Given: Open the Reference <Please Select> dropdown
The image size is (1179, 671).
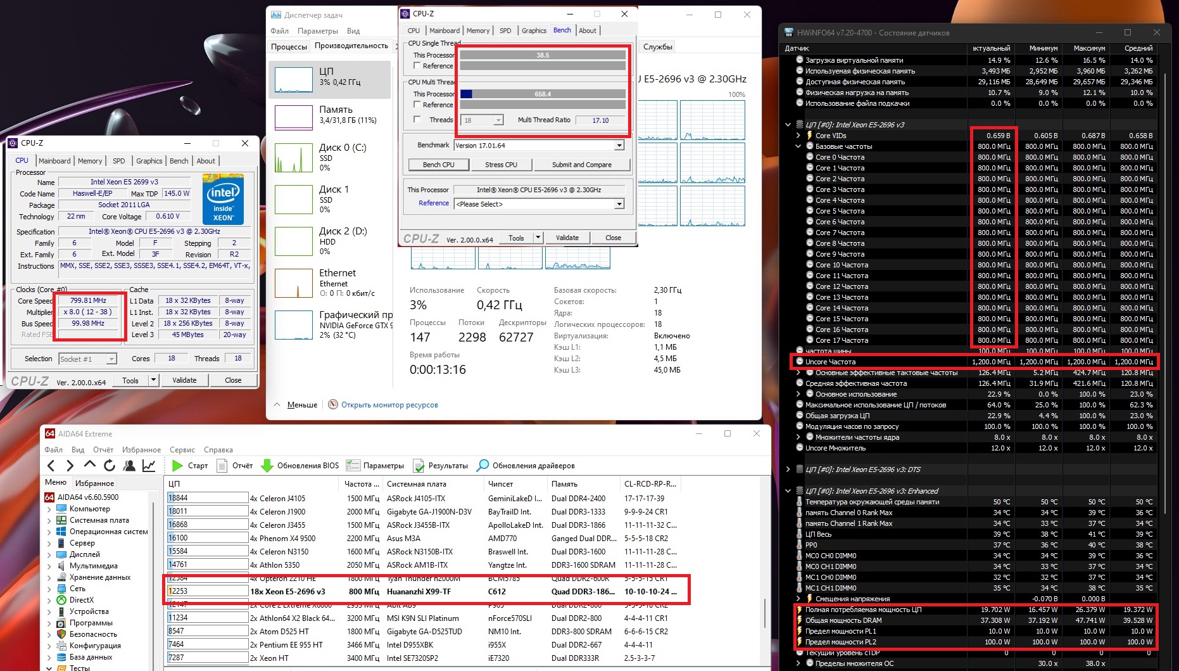Looking at the screenshot, I should click(619, 204).
